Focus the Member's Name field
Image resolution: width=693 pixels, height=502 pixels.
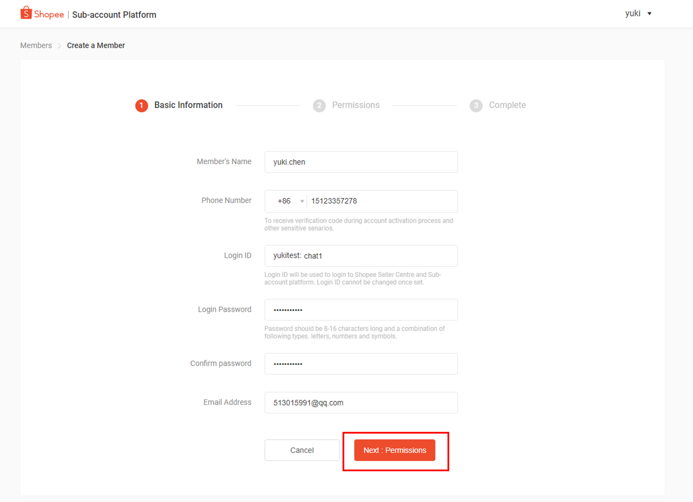[x=361, y=162]
